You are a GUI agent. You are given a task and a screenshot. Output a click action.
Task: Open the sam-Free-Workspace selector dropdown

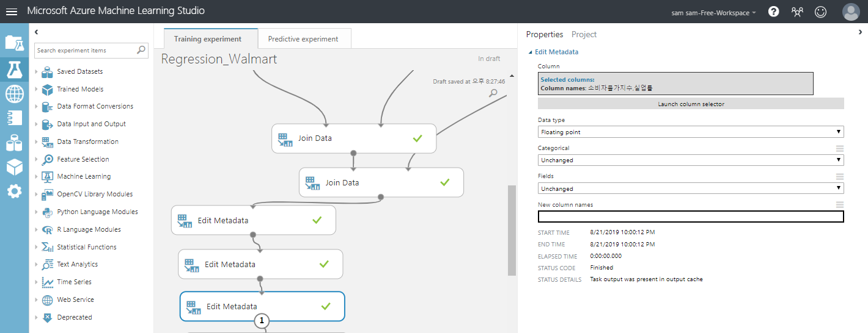click(713, 13)
